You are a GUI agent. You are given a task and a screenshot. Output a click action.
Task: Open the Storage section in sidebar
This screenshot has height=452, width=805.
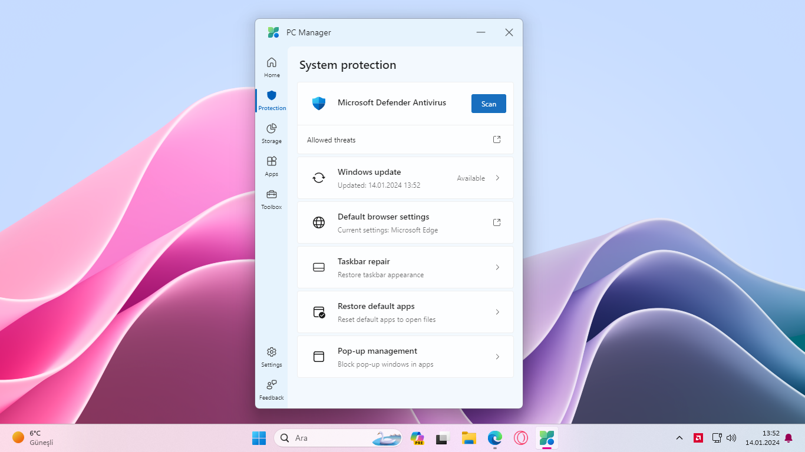coord(272,133)
